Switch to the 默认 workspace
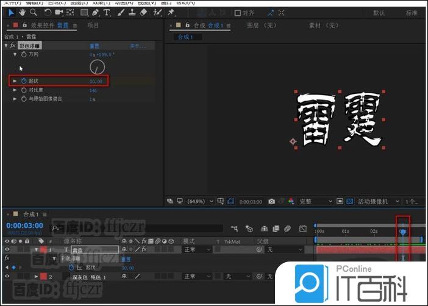 [x=379, y=13]
